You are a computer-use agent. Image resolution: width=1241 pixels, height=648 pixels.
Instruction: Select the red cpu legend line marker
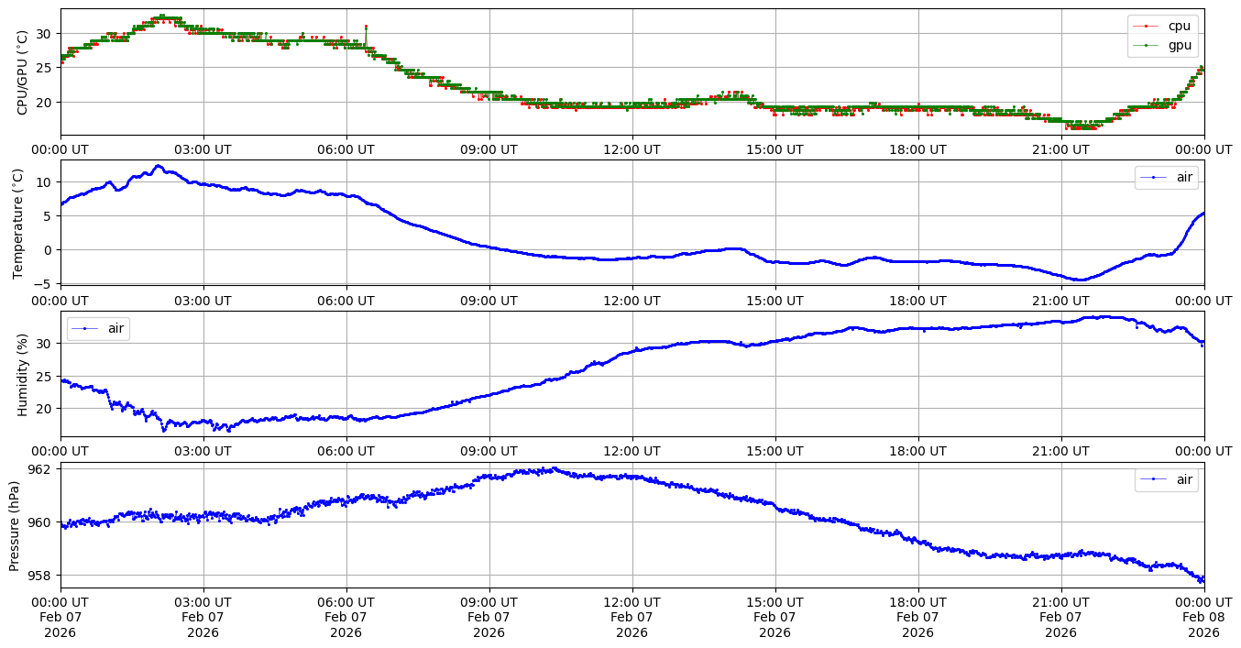tap(1147, 26)
